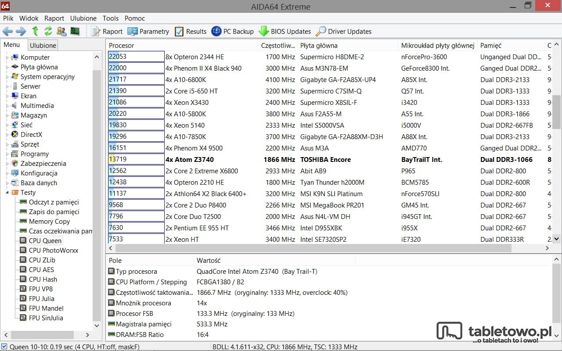Click the Results toolbar button
The height and width of the screenshot is (351, 562).
[x=191, y=31]
